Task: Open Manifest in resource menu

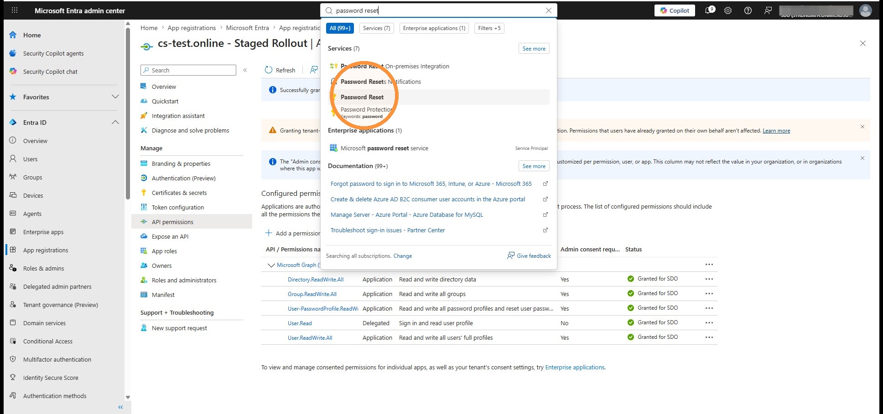Action: pos(163,295)
